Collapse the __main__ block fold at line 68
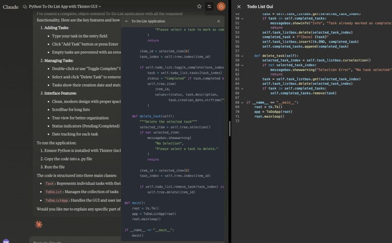 tap(242, 103)
